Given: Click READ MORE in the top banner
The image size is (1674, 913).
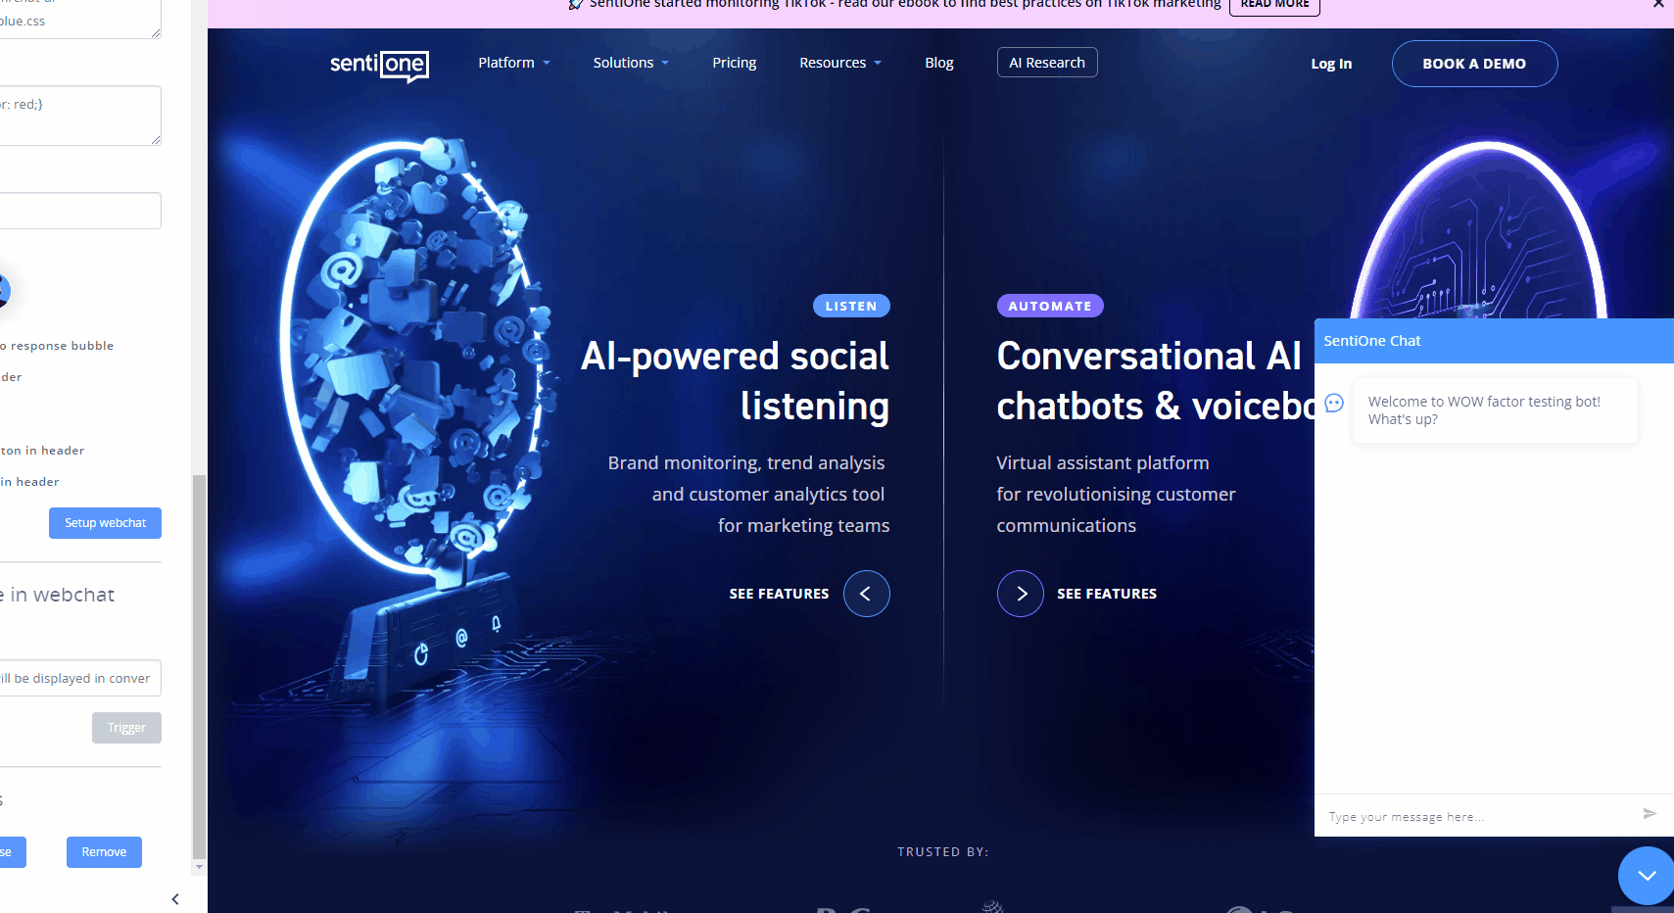Looking at the screenshot, I should click(x=1274, y=6).
